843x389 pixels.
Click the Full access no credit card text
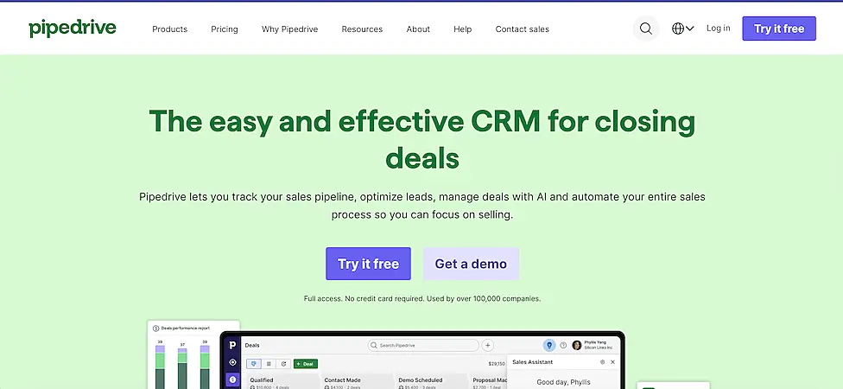(x=422, y=298)
